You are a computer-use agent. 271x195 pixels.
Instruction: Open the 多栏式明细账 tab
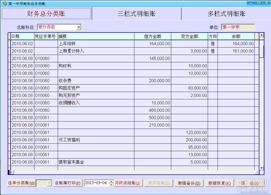227,13
